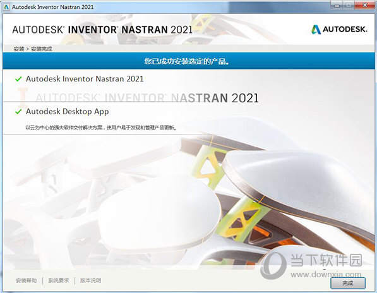Image resolution: width=377 pixels, height=293 pixels.
Task: Click the 完成 finish button
Action: [x=348, y=283]
